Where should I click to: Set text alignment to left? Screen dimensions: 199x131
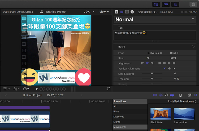(x=142, y=63)
